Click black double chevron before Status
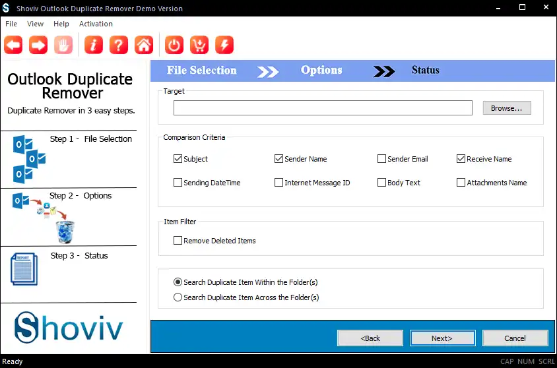 [384, 71]
